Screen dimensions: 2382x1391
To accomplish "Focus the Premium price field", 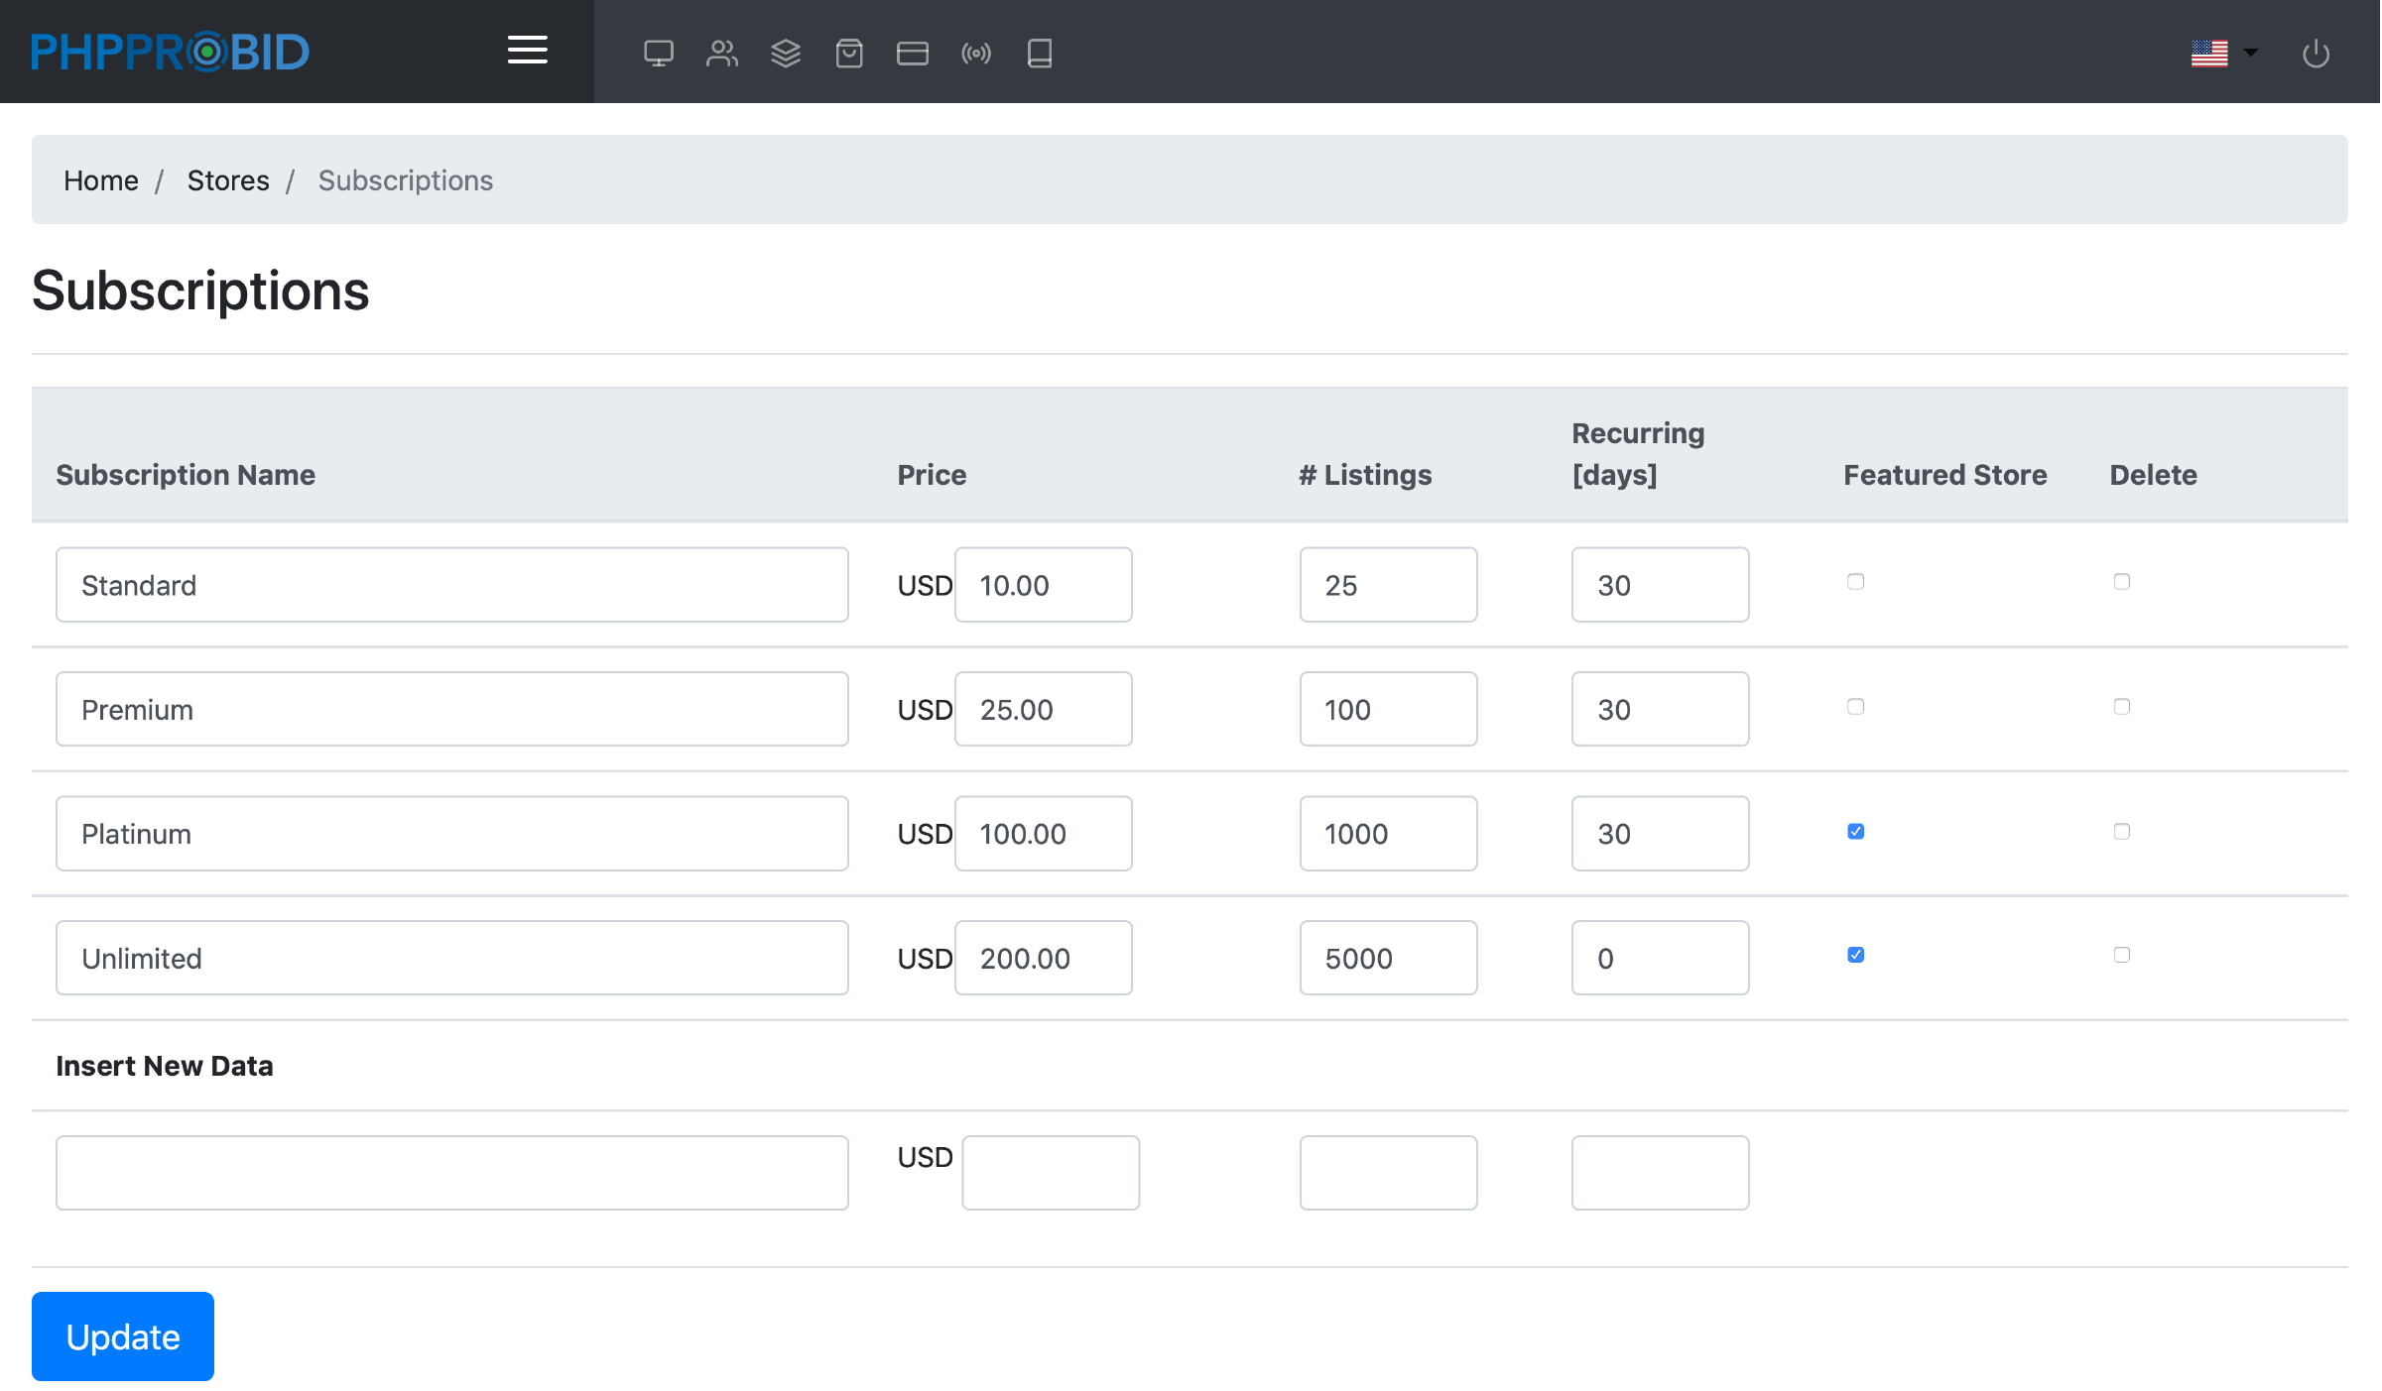I will (x=1042, y=709).
